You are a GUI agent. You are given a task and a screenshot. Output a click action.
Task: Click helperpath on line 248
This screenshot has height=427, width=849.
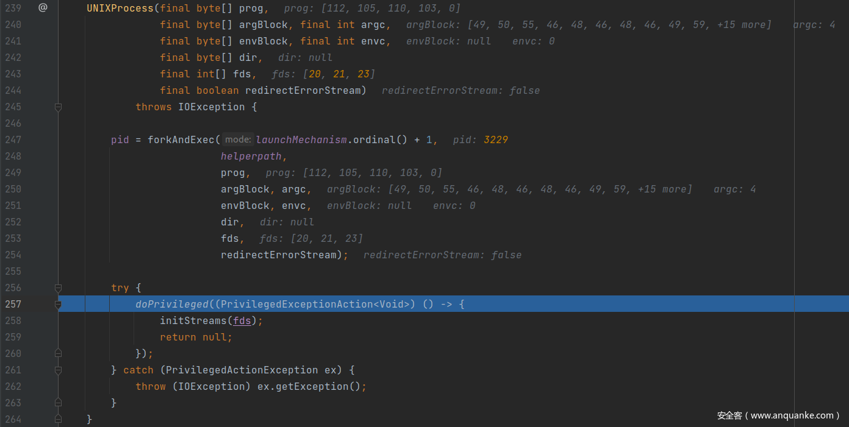(251, 156)
